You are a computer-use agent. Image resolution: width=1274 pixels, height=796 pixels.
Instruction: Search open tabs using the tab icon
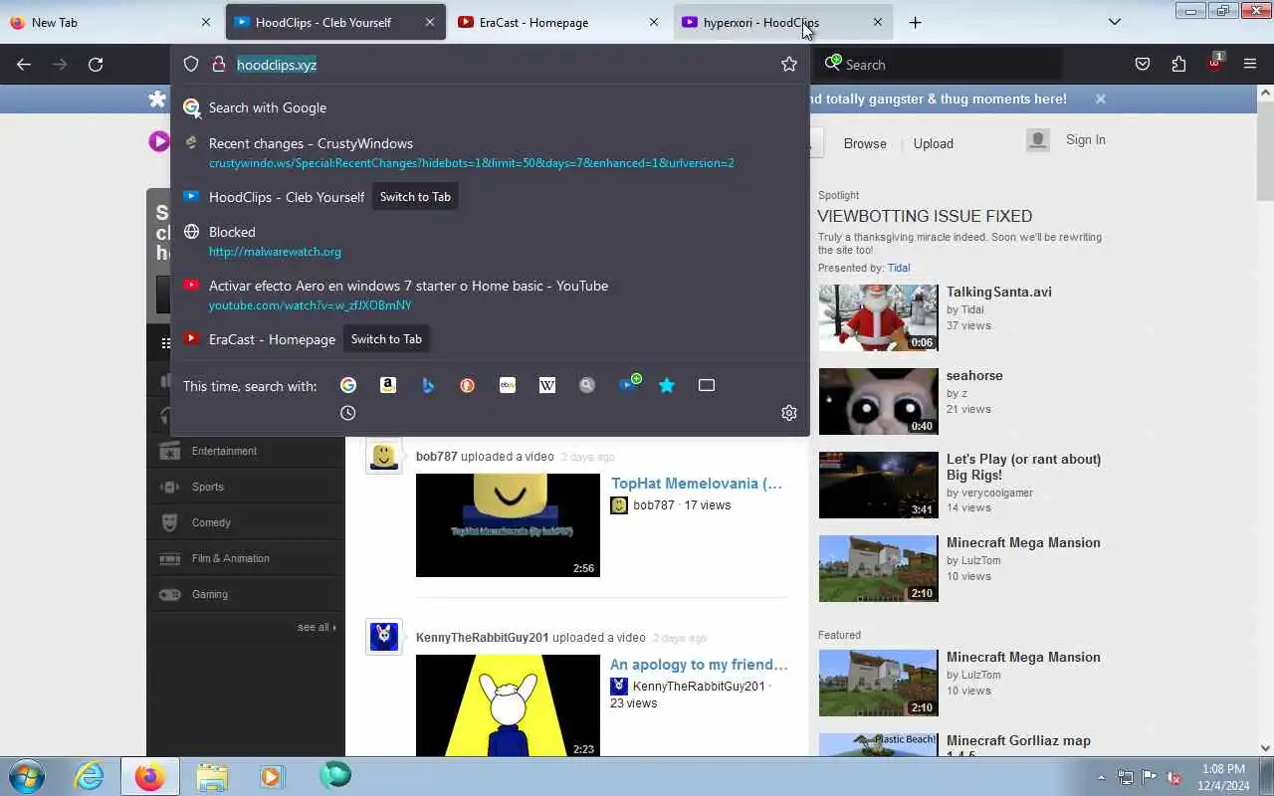click(x=707, y=385)
